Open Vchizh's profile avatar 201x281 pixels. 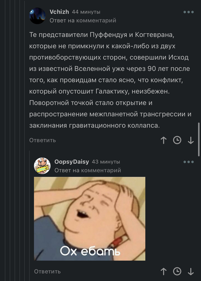37,16
